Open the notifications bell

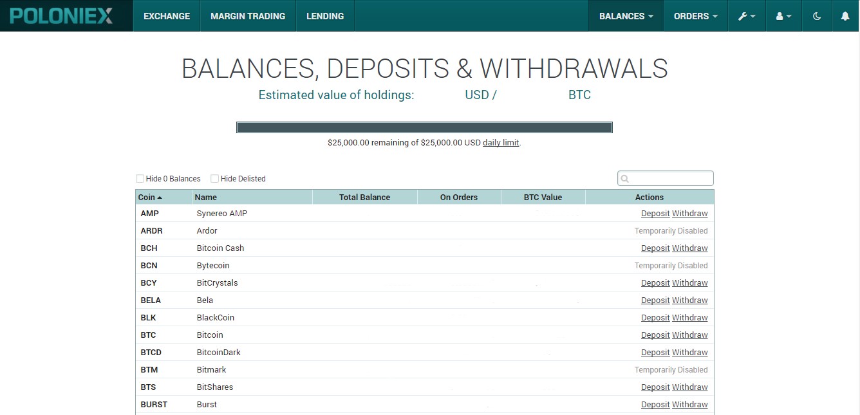(x=845, y=16)
